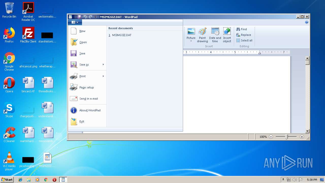Select the Google Chrome desktop icon
This screenshot has height=183, width=325.
click(x=9, y=62)
